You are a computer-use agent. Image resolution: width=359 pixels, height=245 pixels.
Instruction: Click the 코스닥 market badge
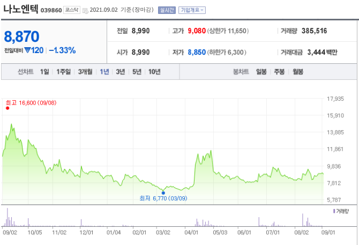click(72, 10)
